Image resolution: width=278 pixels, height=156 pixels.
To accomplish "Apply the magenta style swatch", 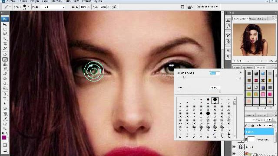I will 270,94.
